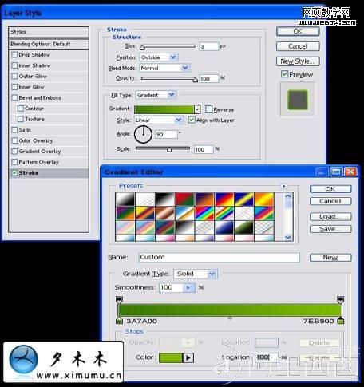Screen dimensions: 364x387
Task: Select the right green color stop
Action: (x=341, y=320)
